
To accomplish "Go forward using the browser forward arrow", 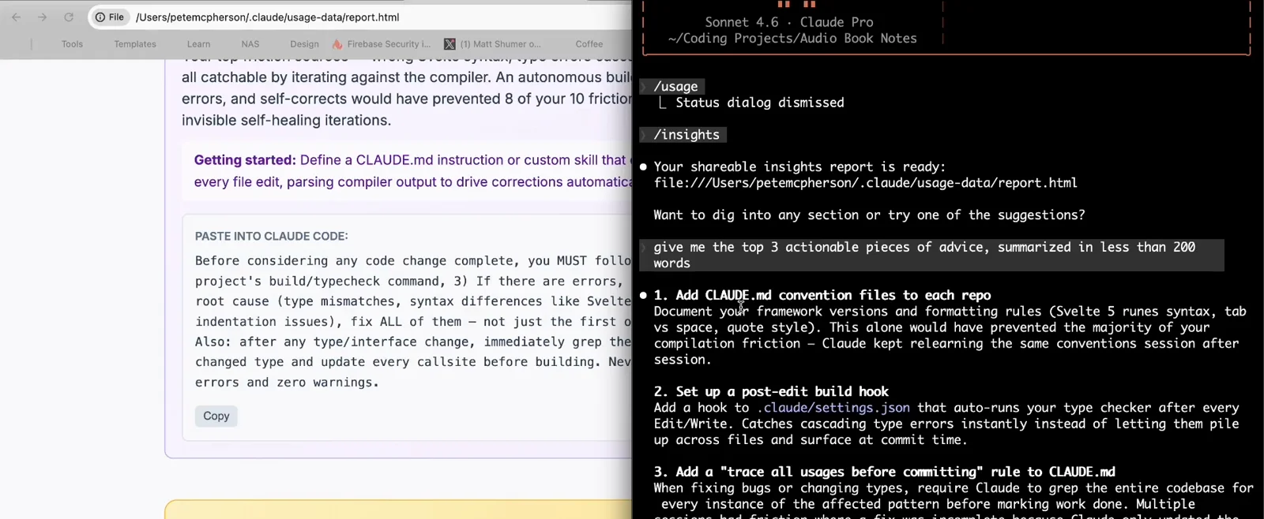I will (43, 17).
